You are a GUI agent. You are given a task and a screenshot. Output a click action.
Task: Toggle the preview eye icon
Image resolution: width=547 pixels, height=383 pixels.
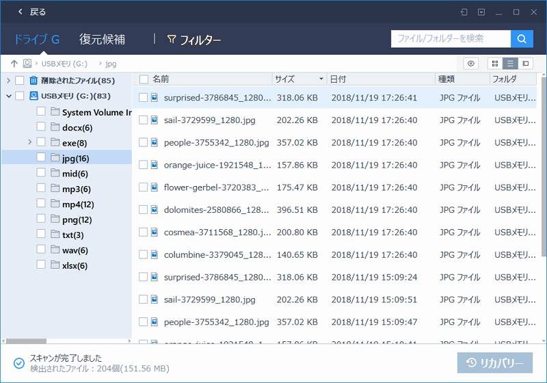point(470,64)
